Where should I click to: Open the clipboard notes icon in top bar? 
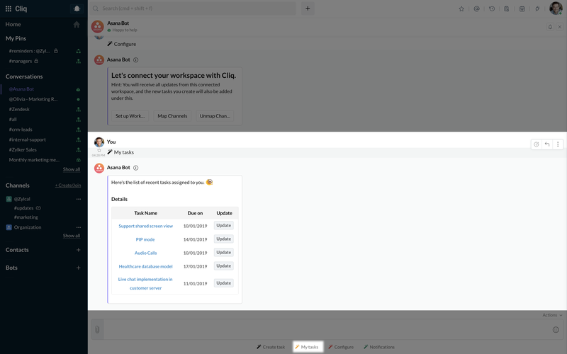point(507,8)
